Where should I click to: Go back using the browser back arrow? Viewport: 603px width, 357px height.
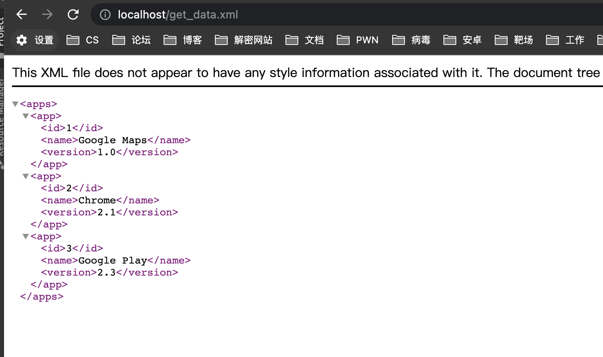(x=22, y=15)
